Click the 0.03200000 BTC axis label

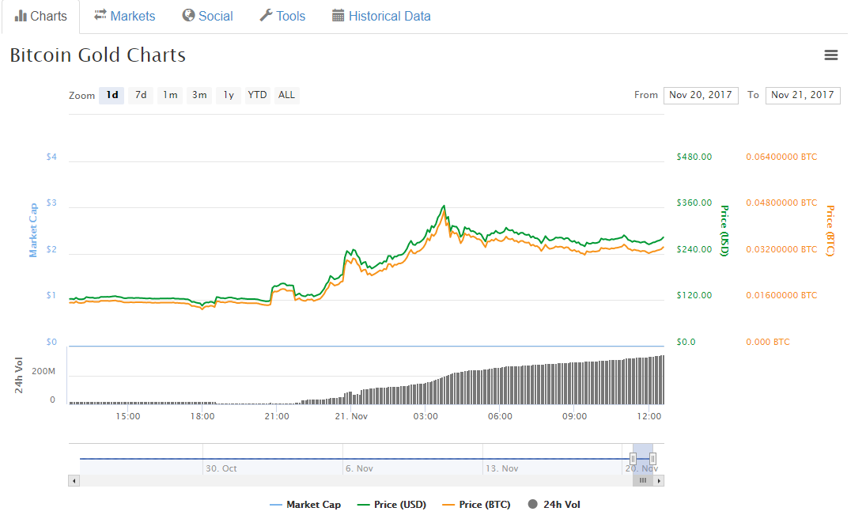pyautogui.click(x=781, y=249)
